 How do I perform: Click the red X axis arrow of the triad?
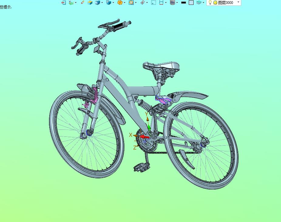[x=144, y=137]
